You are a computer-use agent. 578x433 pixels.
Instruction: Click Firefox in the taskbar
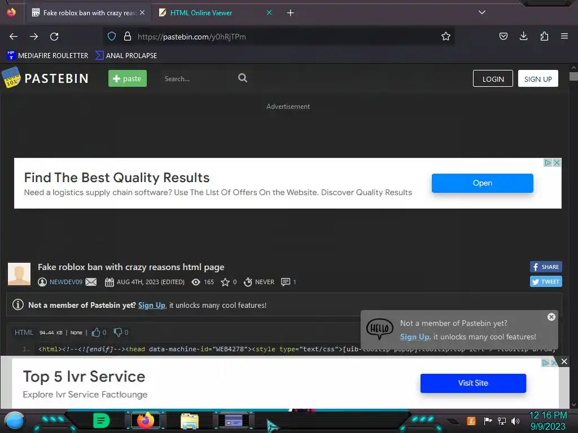[x=145, y=421]
